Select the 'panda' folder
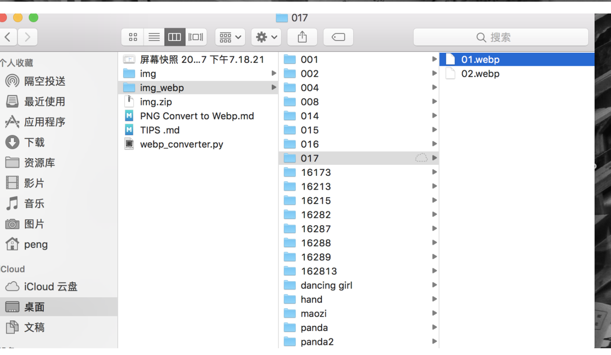The image size is (611, 355). click(x=314, y=328)
